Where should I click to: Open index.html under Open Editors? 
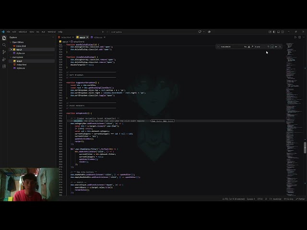tap(21, 46)
